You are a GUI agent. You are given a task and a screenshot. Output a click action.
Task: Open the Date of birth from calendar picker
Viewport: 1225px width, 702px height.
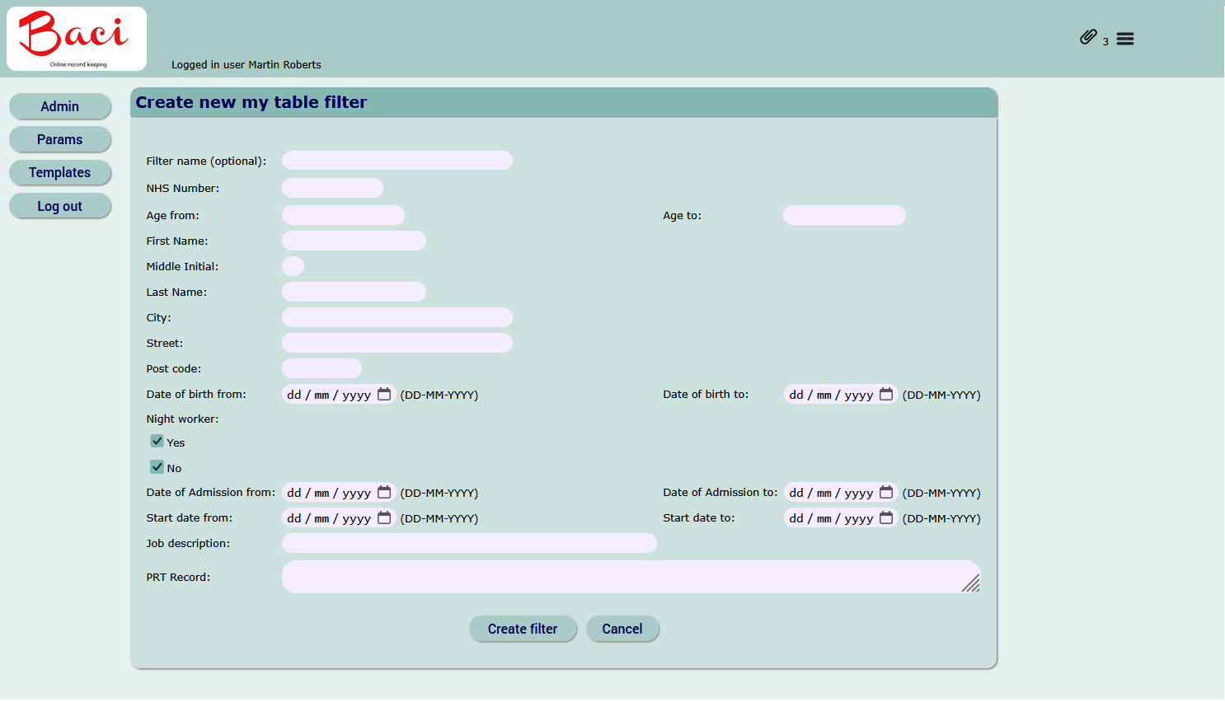[x=384, y=394]
